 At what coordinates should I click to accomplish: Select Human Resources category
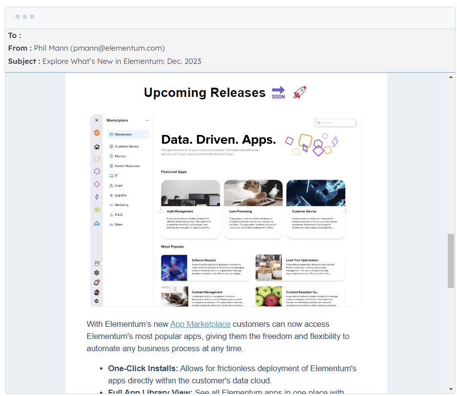tap(124, 166)
